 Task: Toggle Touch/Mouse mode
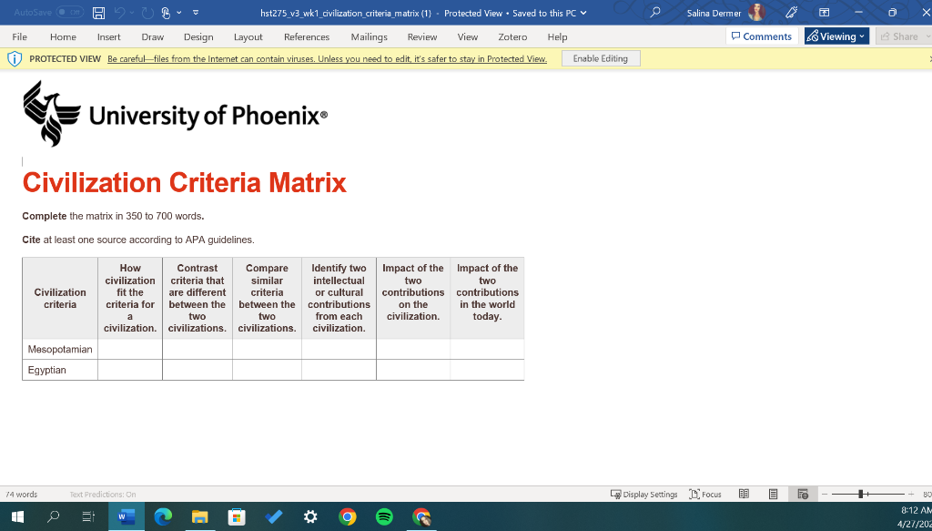coord(165,12)
